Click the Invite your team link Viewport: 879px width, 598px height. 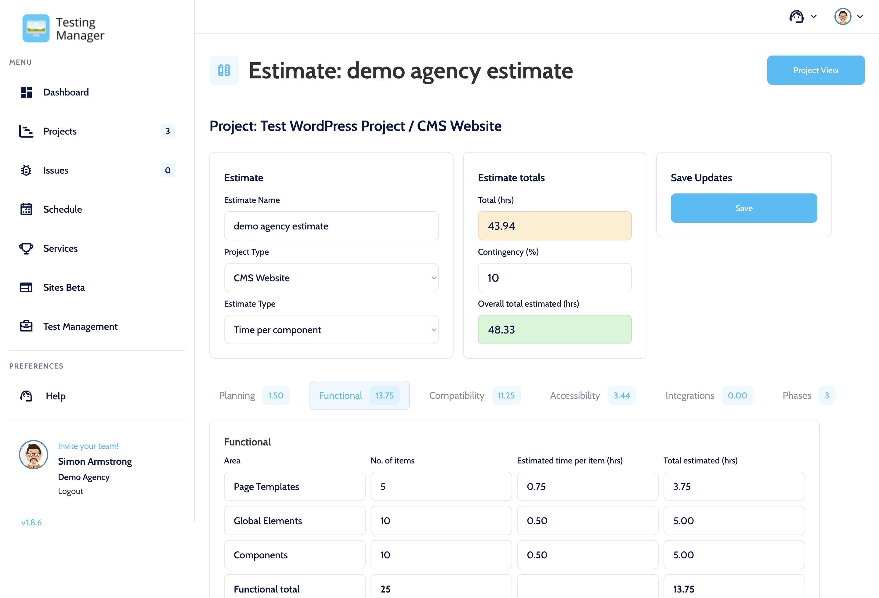(88, 446)
